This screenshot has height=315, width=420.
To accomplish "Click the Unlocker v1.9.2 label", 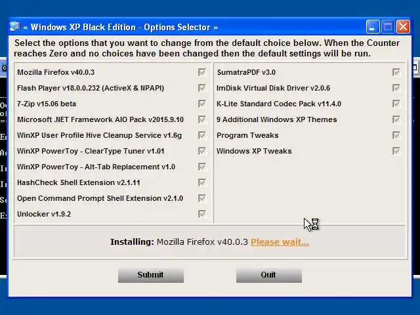I will coord(44,215).
